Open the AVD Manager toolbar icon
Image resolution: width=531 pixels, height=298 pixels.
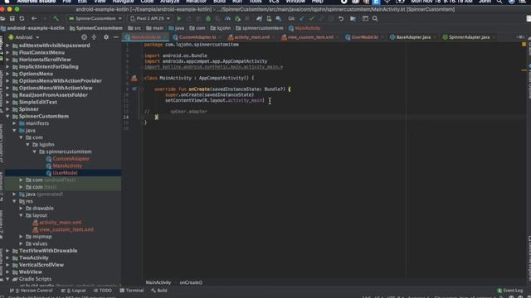click(269, 18)
